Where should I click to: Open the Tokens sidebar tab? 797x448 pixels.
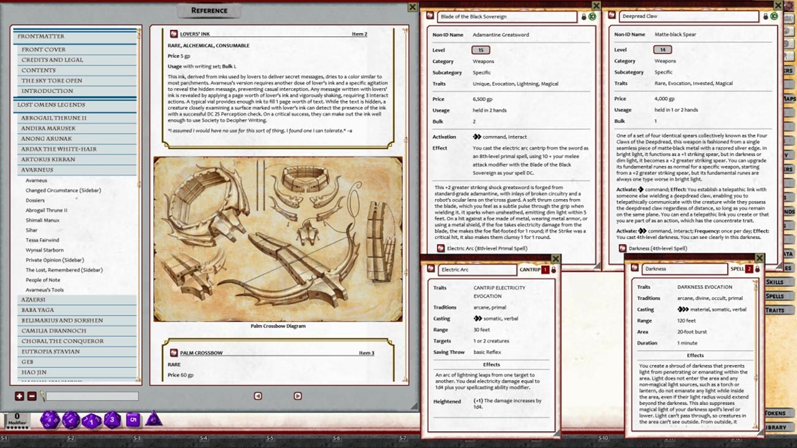(775, 413)
